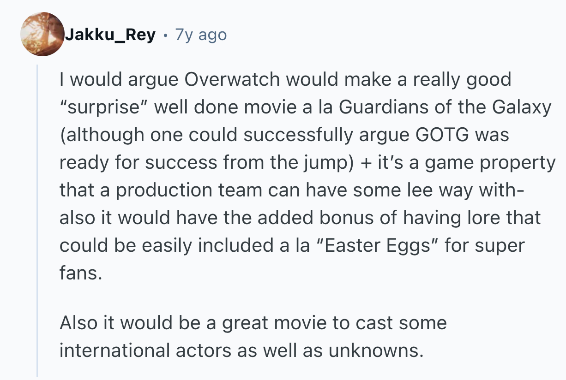Click "Guardians of the Galaxy" text
The height and width of the screenshot is (380, 566).
pyautogui.click(x=446, y=107)
